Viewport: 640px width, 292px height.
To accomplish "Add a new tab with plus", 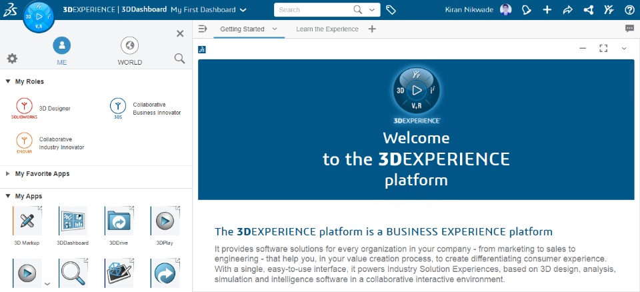I will tap(372, 29).
